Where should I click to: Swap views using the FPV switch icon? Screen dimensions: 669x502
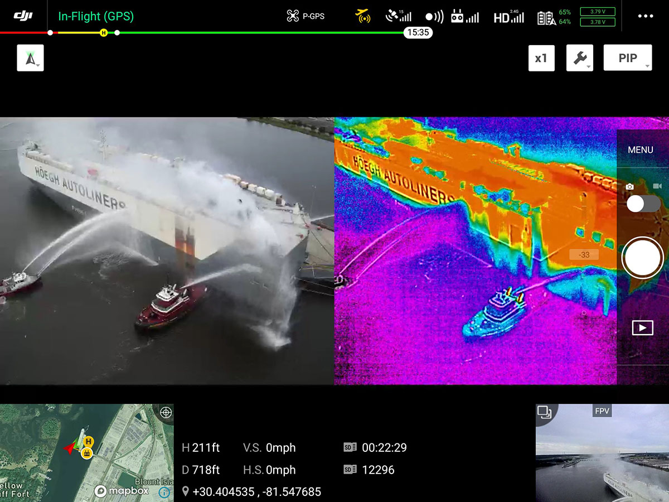(x=544, y=413)
